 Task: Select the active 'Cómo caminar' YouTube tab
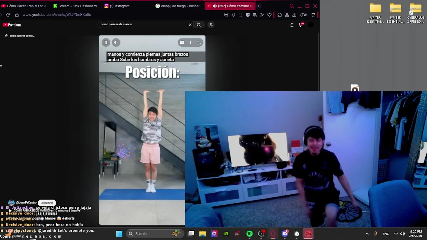[230, 6]
